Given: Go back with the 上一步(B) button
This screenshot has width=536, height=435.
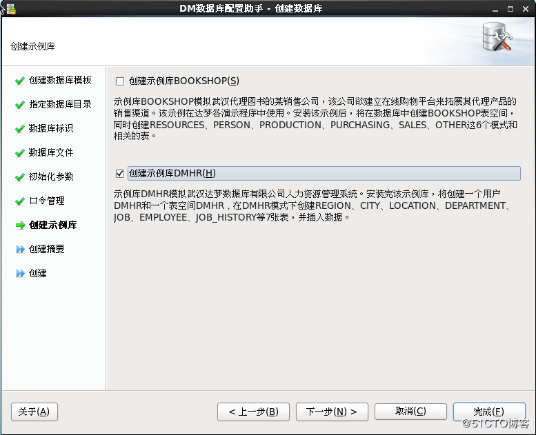Looking at the screenshot, I should click(253, 412).
